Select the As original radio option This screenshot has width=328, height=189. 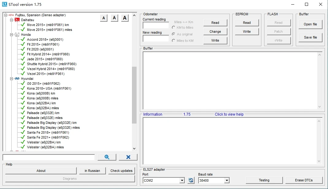(174, 34)
